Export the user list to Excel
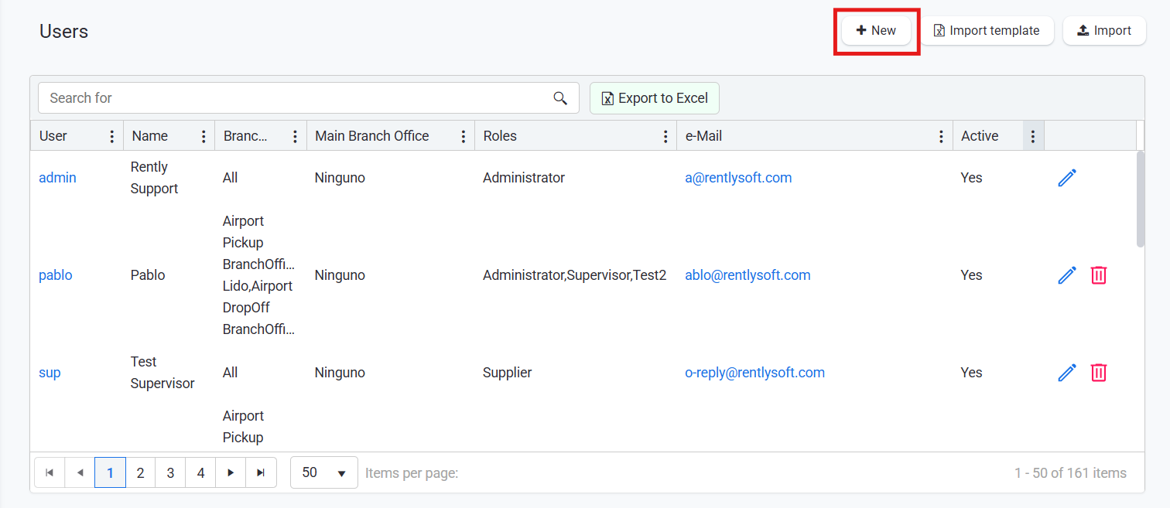 [x=655, y=98]
